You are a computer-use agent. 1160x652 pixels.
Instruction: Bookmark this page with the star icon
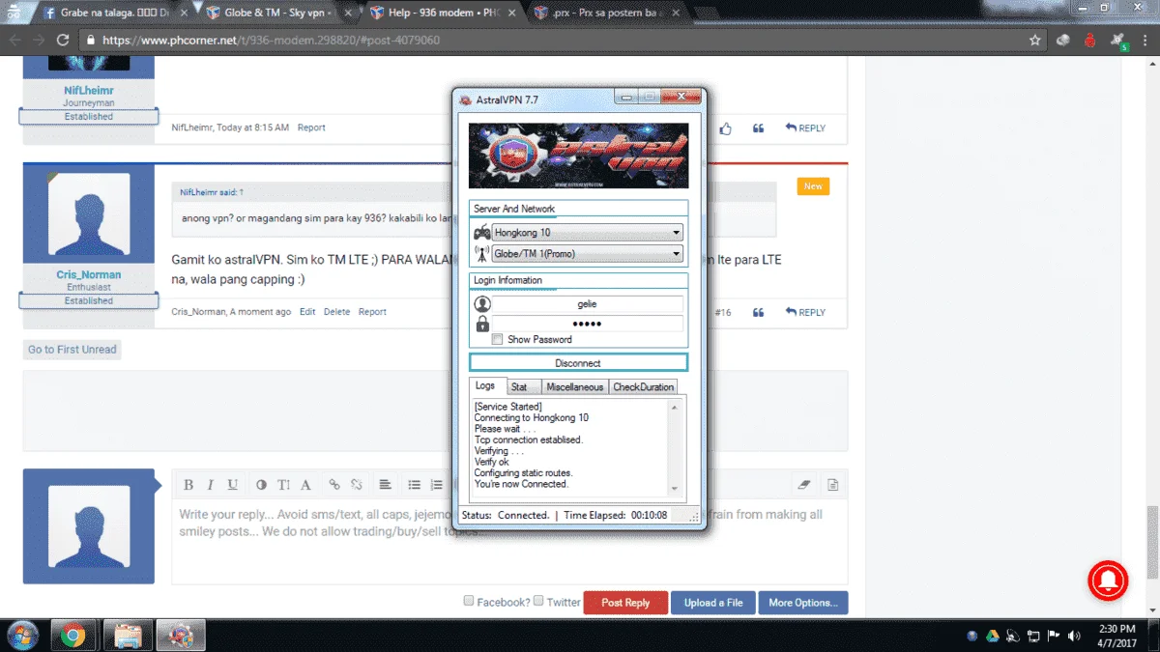[1035, 41]
